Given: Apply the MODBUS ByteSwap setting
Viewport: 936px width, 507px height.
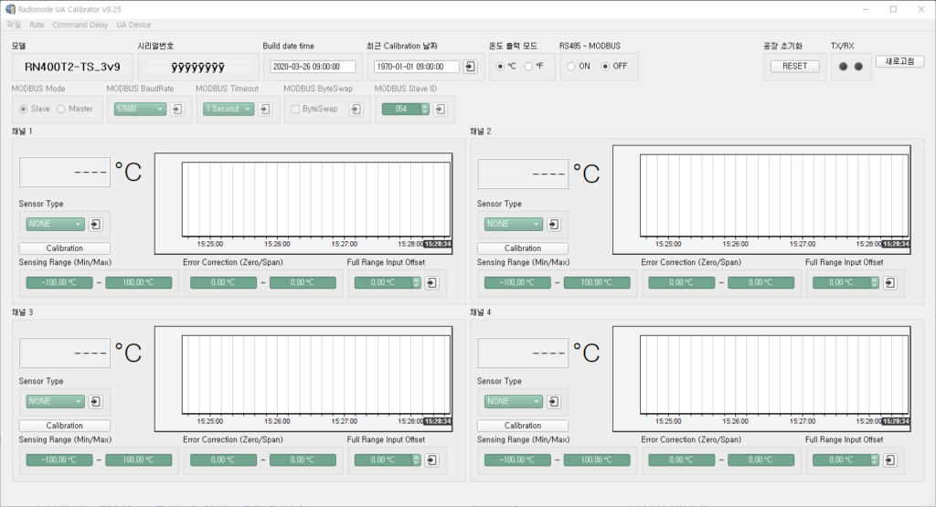Looking at the screenshot, I should point(356,109).
